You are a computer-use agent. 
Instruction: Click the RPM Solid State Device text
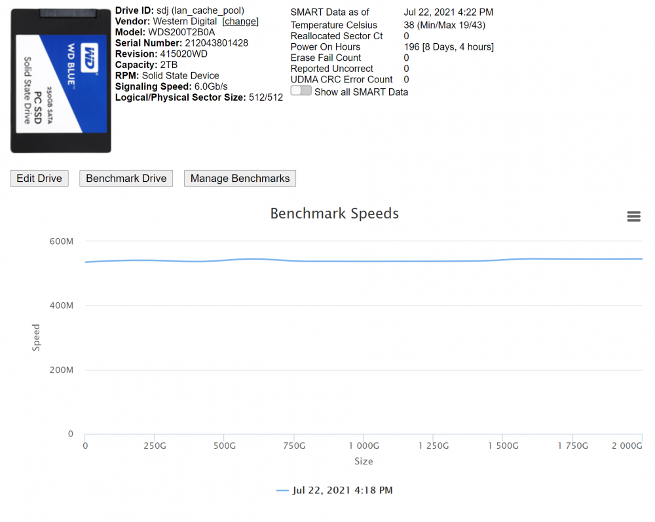coord(167,75)
